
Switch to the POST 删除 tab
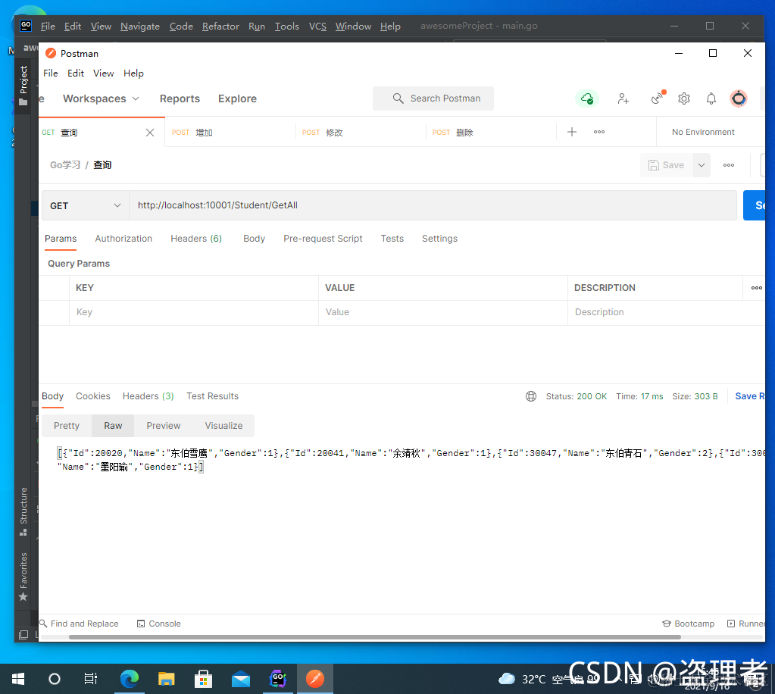coord(491,133)
